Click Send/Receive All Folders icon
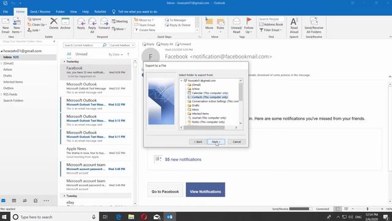Image resolution: width=392 pixels, height=221 pixels. [x=314, y=25]
